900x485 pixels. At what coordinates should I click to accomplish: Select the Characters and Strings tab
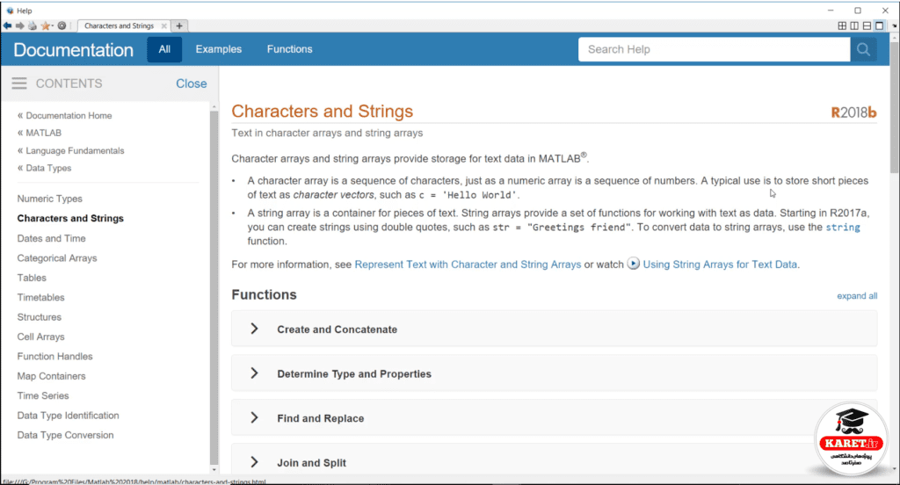point(119,25)
